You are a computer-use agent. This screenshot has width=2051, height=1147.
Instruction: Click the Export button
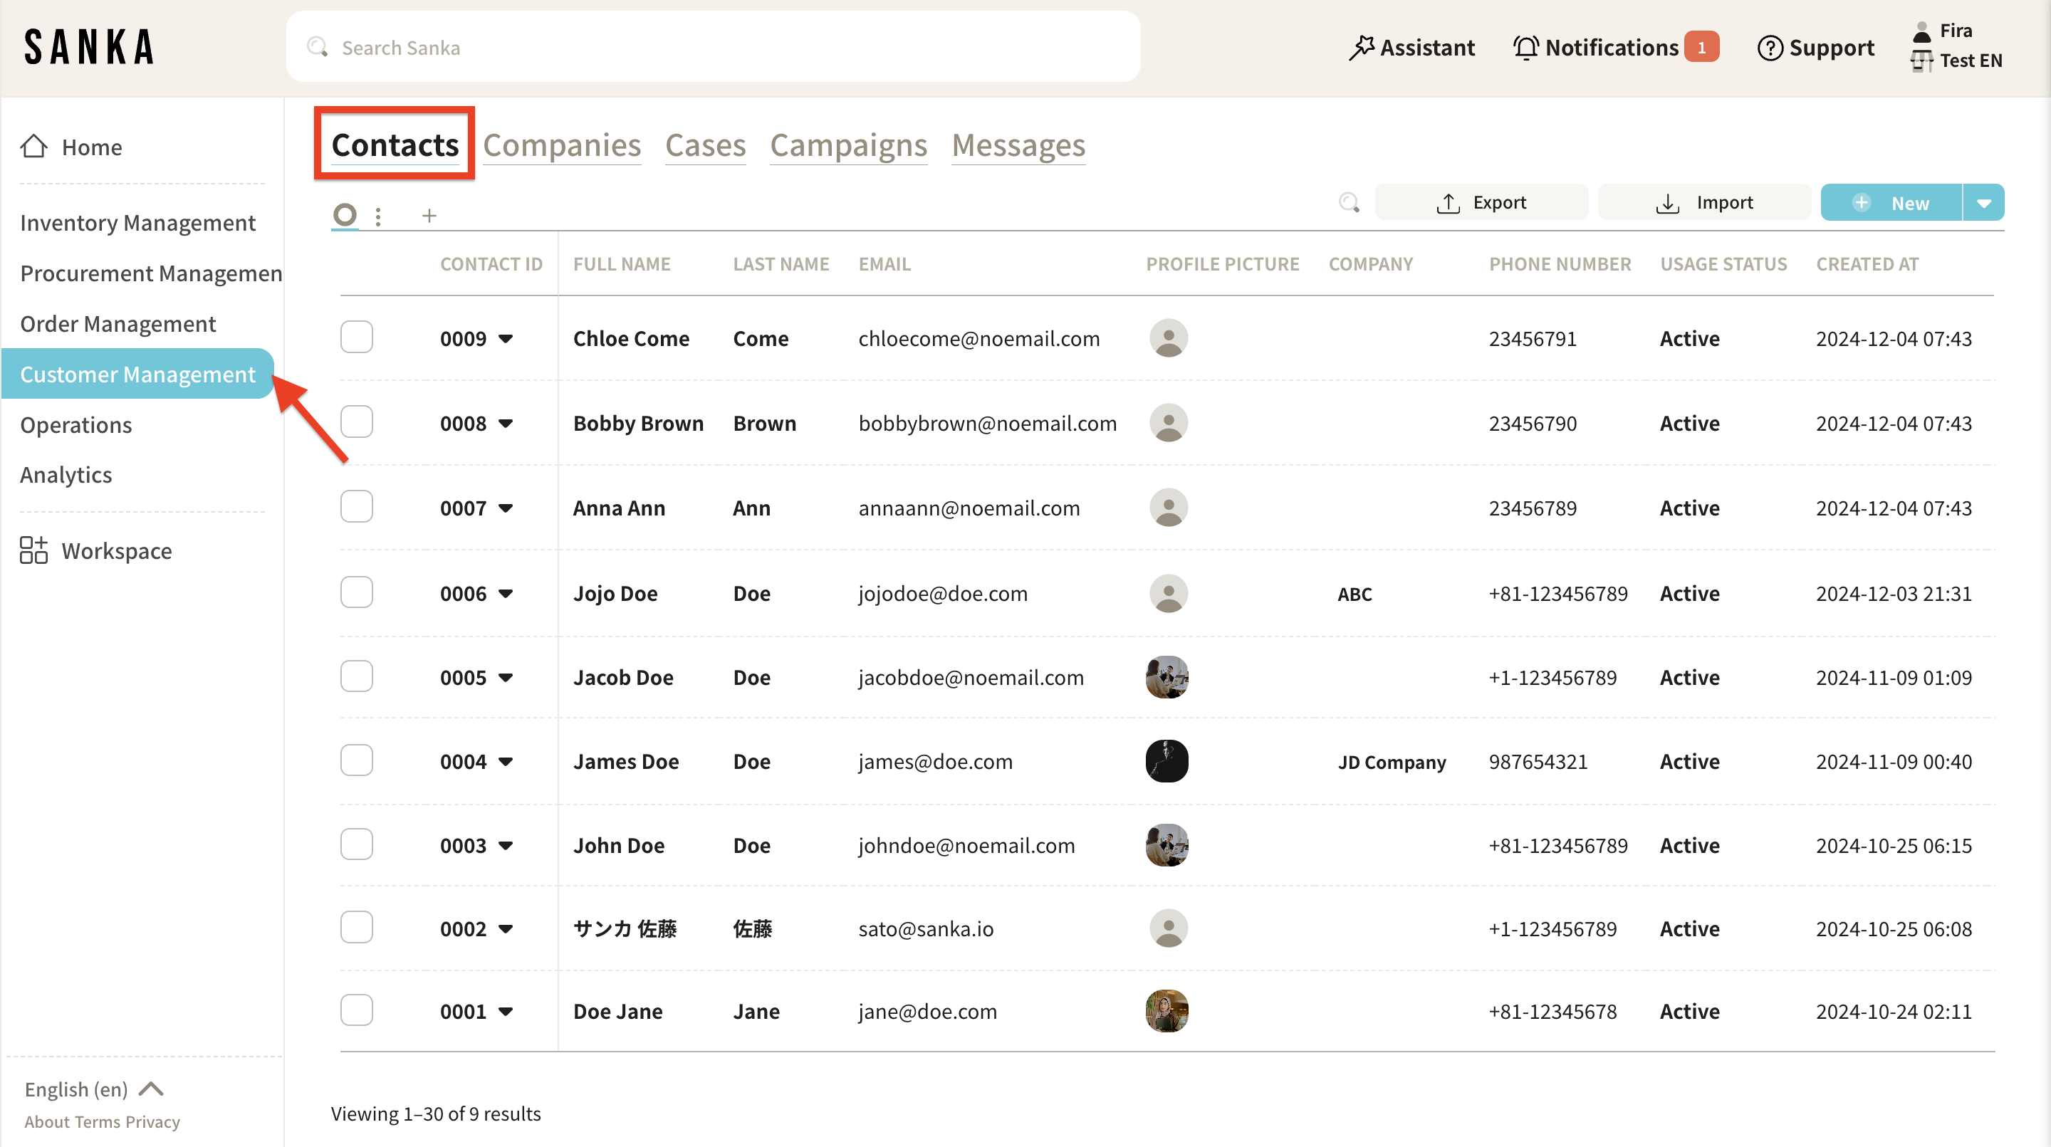[1481, 203]
